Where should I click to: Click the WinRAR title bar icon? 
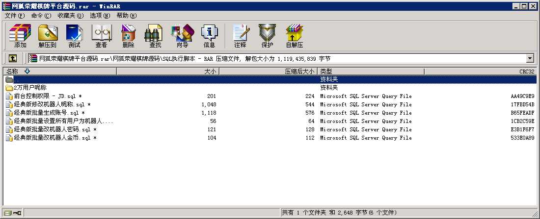[6, 6]
